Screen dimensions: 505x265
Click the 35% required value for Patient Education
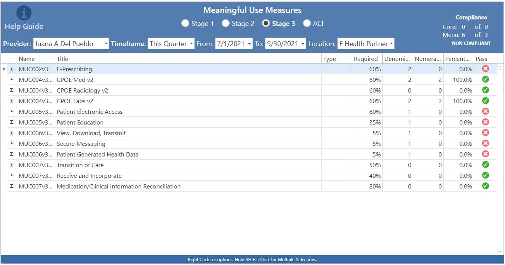click(375, 122)
